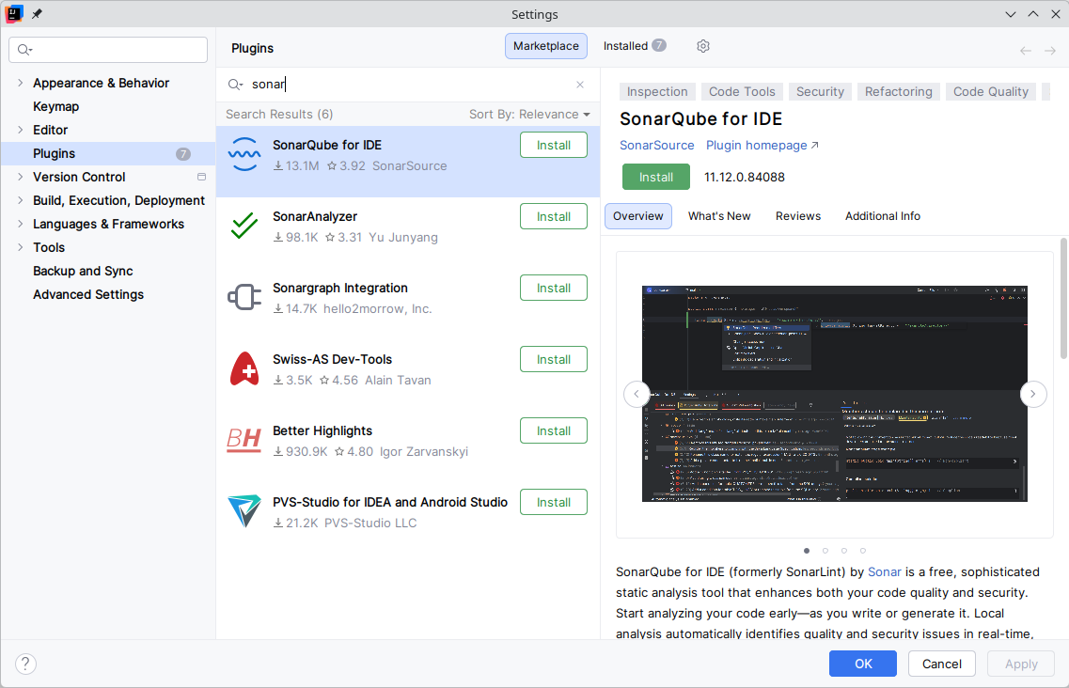Image resolution: width=1069 pixels, height=688 pixels.
Task: Cancel the Settings dialog
Action: [x=941, y=664]
